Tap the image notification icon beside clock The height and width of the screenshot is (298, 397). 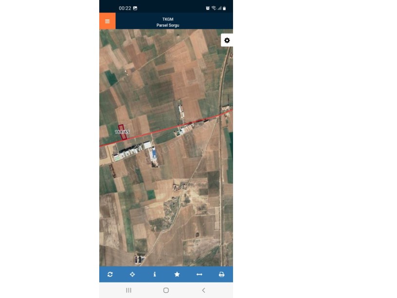point(135,8)
